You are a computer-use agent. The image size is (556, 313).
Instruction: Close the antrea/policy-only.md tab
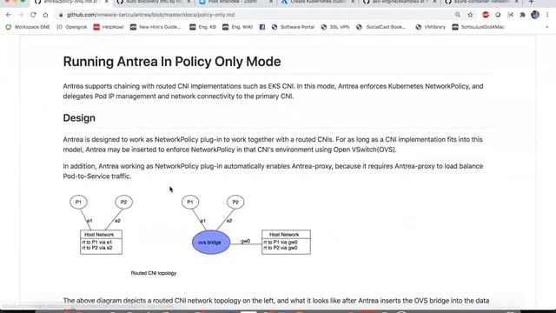click(106, 2)
